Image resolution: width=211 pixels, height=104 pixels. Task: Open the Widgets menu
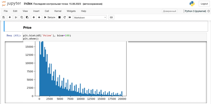[71, 11]
